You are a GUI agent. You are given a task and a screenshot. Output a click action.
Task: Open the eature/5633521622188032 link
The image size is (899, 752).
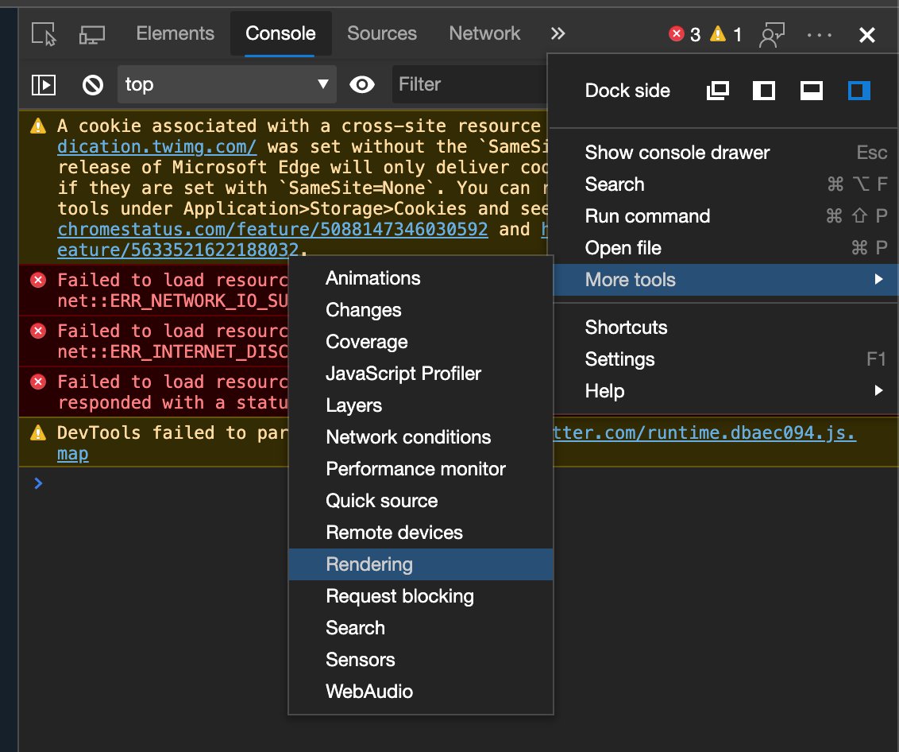178,250
